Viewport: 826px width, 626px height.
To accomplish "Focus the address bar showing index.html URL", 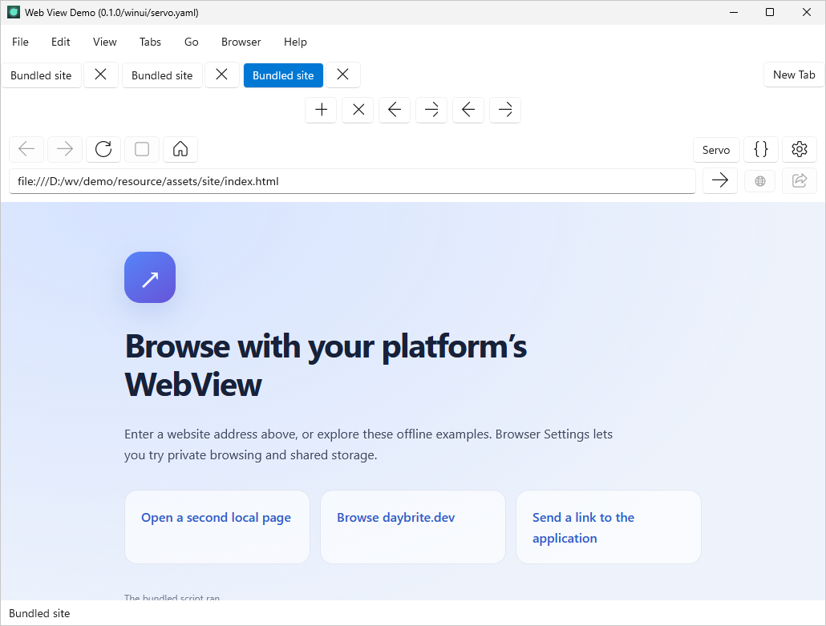I will coord(352,181).
